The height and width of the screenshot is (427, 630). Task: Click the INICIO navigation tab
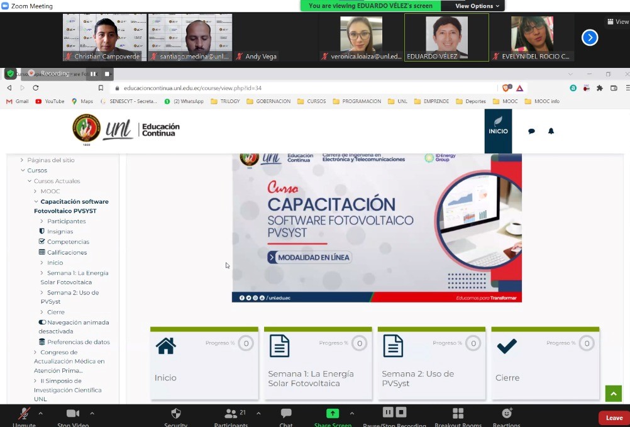(x=498, y=131)
